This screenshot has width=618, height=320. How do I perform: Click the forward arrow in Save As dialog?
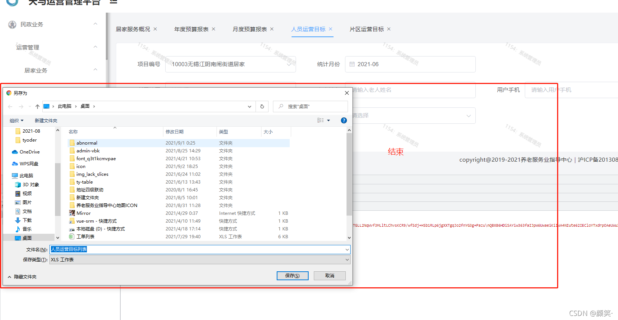(21, 107)
